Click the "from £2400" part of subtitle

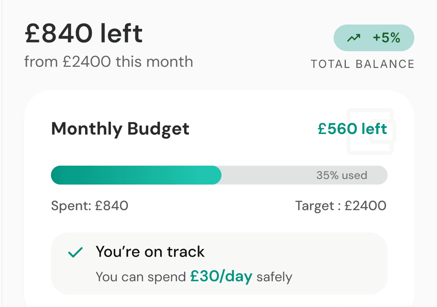[67, 62]
